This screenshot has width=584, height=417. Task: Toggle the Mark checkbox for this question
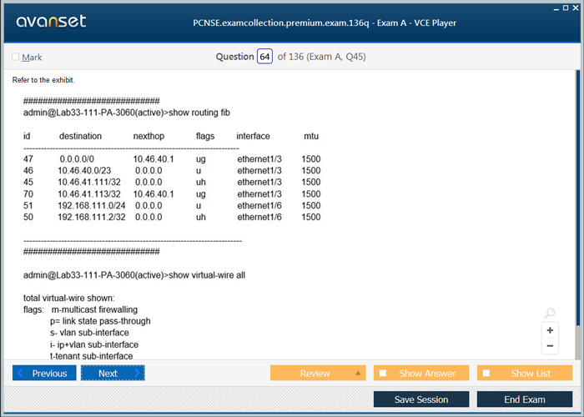point(16,58)
